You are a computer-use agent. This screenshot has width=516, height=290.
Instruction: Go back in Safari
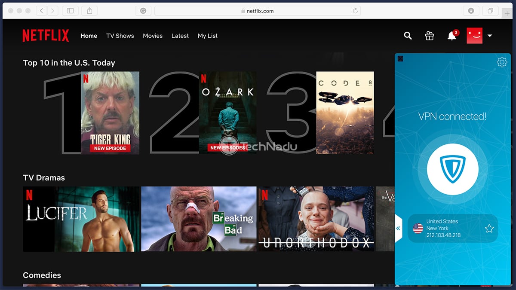tap(42, 11)
